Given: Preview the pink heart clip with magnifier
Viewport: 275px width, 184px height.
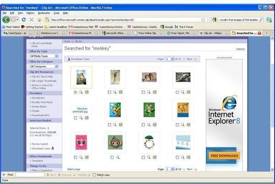Looking at the screenshot, I should [81, 157].
